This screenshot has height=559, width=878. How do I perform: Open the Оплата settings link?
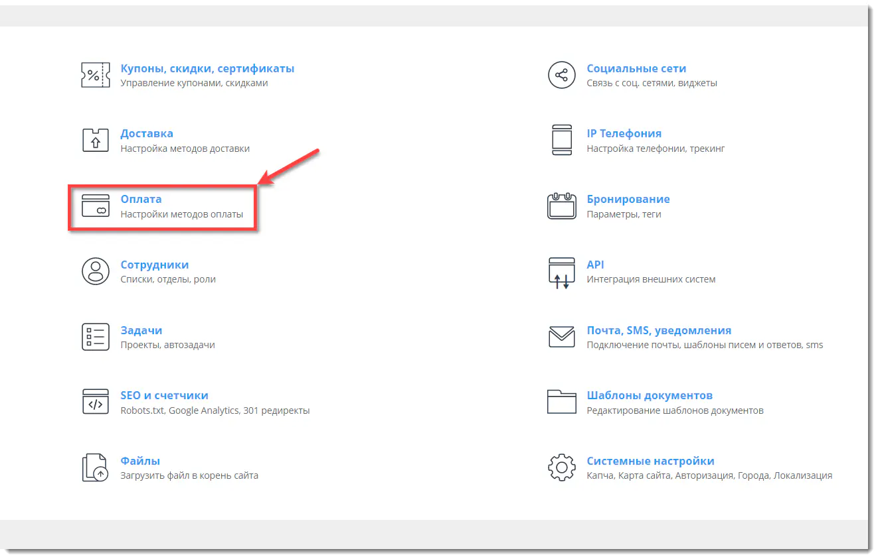coord(141,199)
